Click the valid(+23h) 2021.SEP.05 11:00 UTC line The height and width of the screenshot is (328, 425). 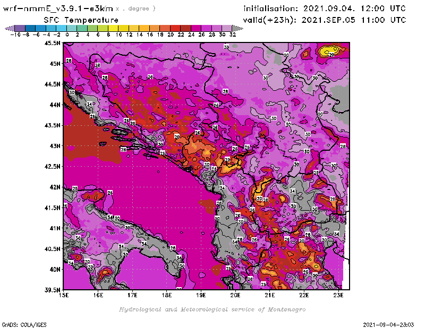click(x=325, y=20)
